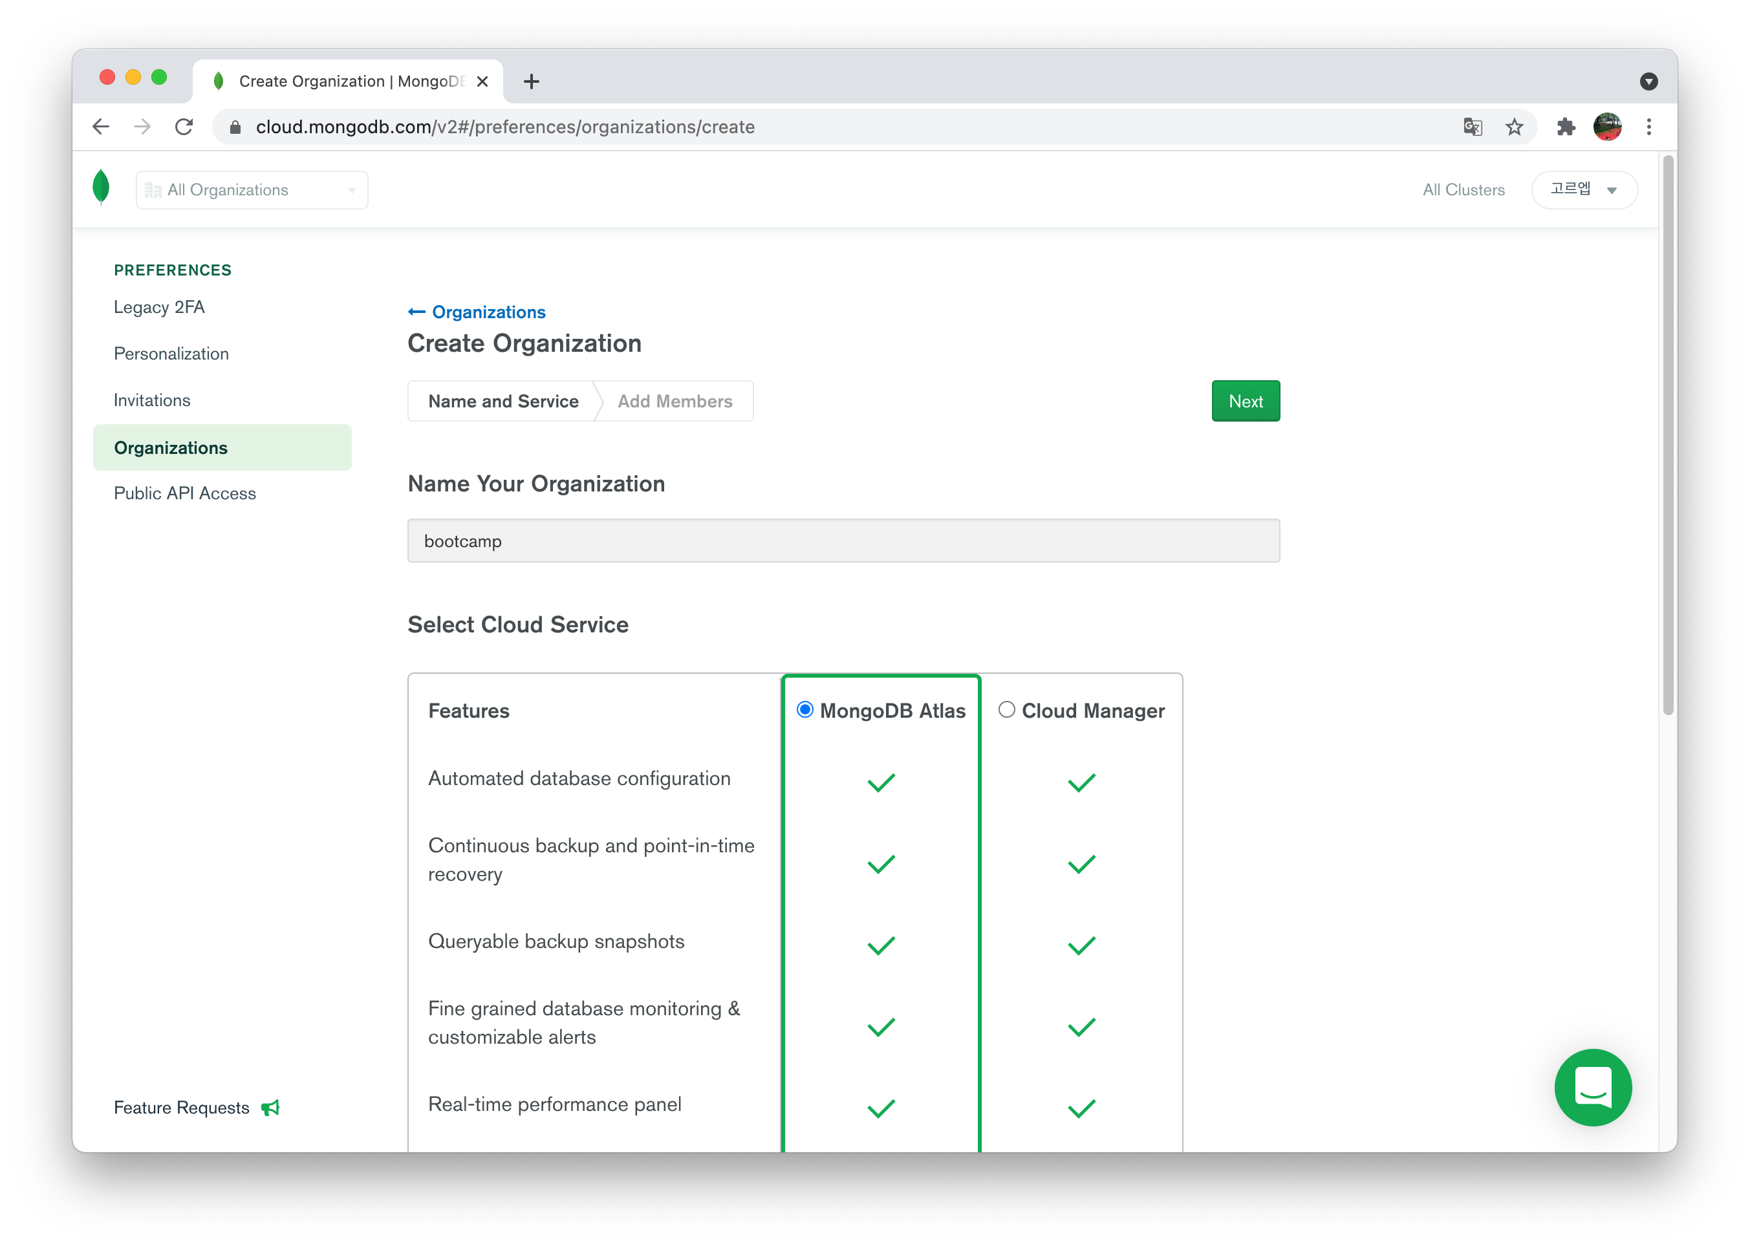Go back via Organizations link
Screen dimensions: 1750x1248
tap(477, 312)
